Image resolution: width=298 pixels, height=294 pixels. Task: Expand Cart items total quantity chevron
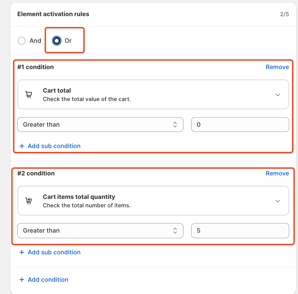(x=278, y=201)
